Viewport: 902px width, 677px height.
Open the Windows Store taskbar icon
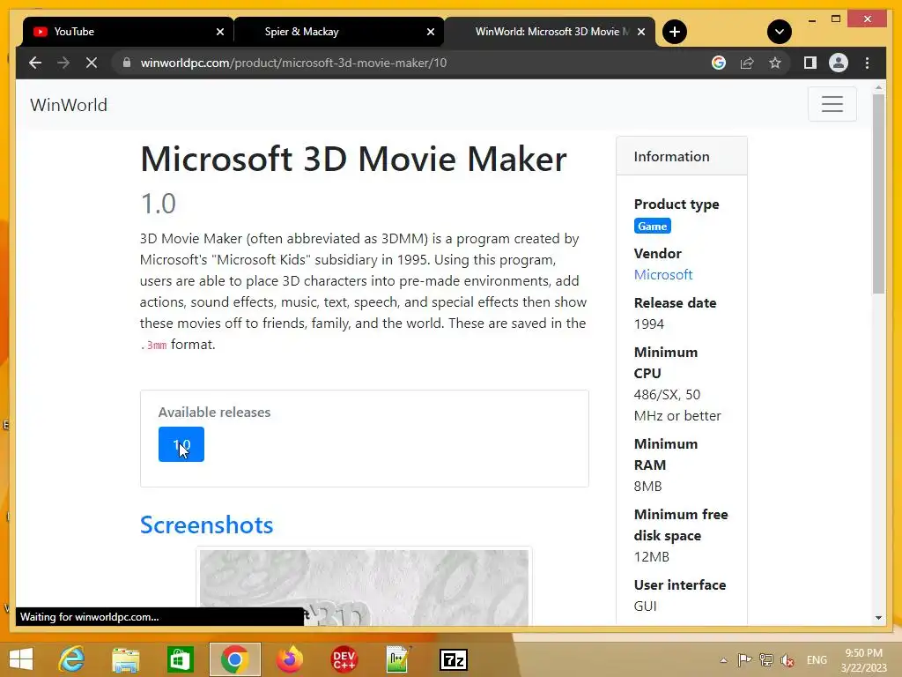point(180,659)
